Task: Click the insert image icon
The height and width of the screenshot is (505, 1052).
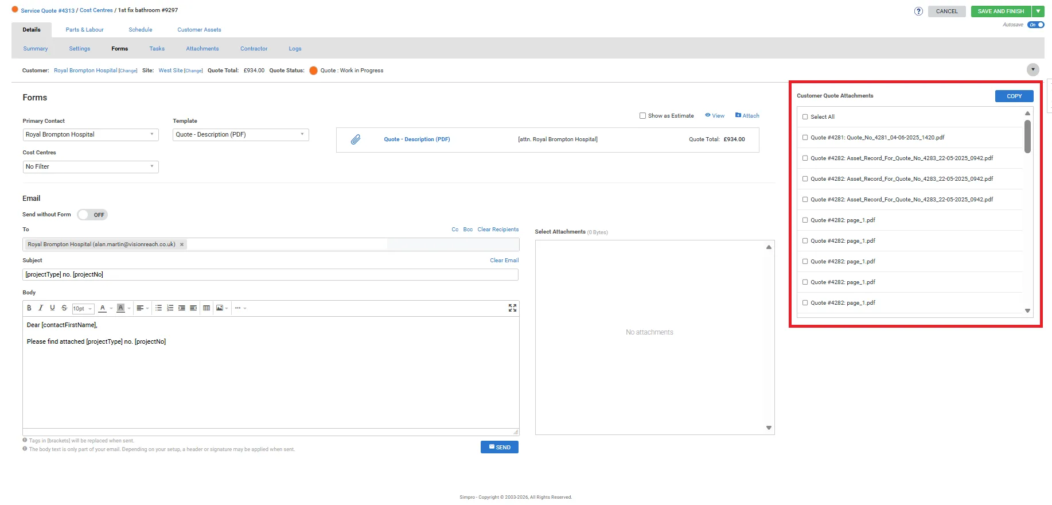Action: point(220,308)
